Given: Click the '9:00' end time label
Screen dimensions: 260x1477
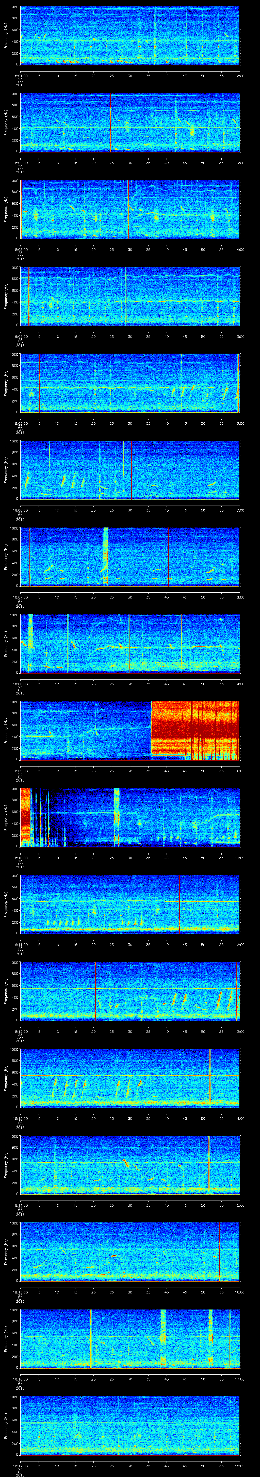Looking at the screenshot, I should [x=240, y=684].
